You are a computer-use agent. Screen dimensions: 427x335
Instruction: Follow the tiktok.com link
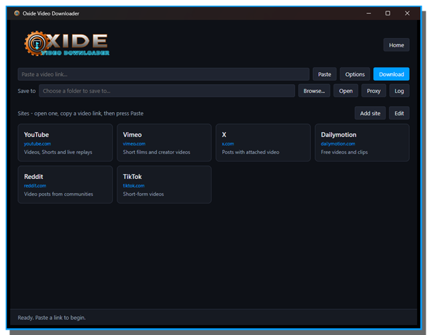click(133, 186)
